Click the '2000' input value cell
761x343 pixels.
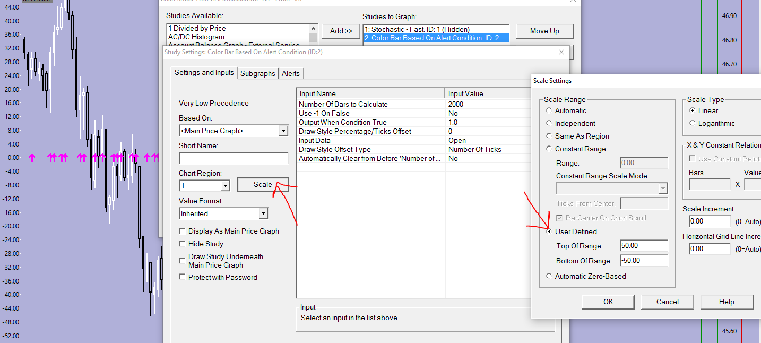click(488, 104)
